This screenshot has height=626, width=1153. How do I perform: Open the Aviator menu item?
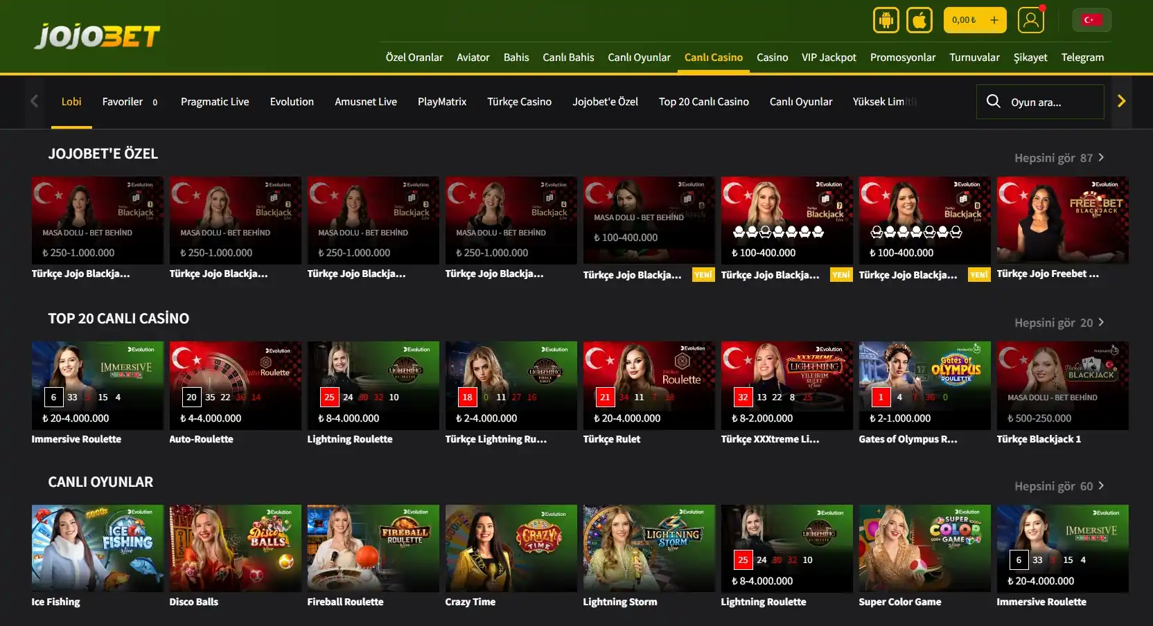tap(473, 57)
